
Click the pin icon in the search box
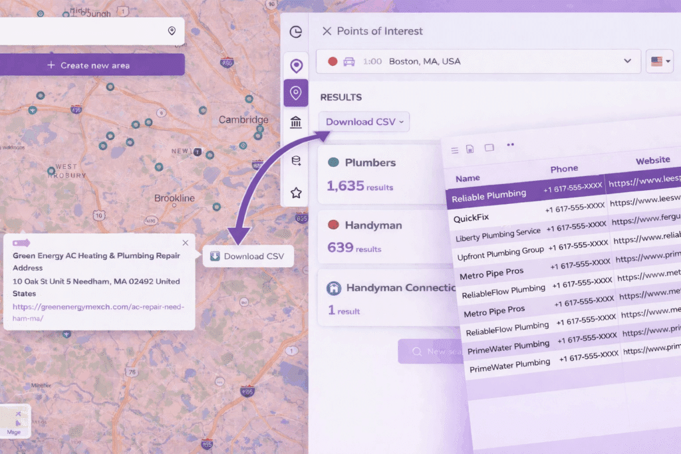[172, 31]
